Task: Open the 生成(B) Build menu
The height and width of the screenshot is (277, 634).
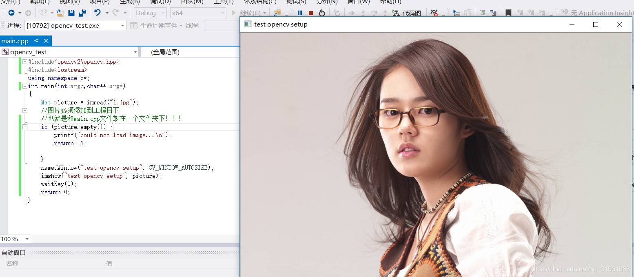Action: [130, 2]
